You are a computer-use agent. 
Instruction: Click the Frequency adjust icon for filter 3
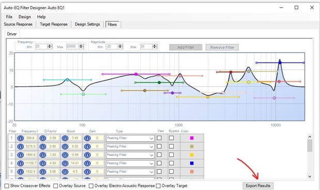pyautogui.click(x=20, y=155)
